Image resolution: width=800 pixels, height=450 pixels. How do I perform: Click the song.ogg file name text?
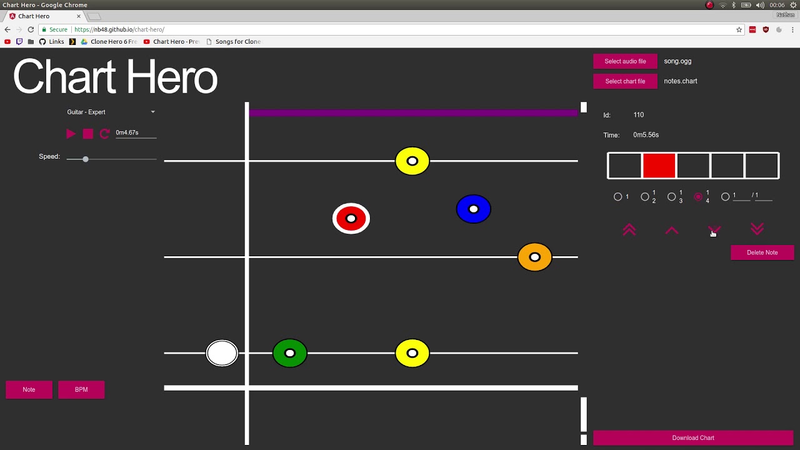(x=677, y=61)
